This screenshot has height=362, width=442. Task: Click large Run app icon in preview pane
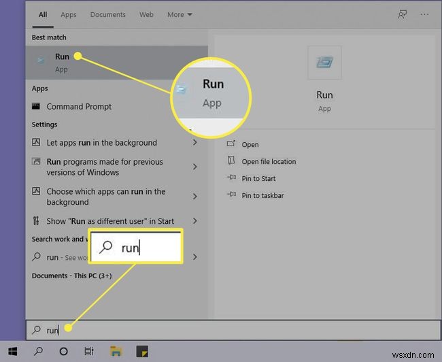(324, 63)
